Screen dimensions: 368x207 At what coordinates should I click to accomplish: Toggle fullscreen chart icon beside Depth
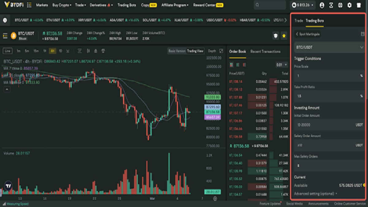point(221,51)
